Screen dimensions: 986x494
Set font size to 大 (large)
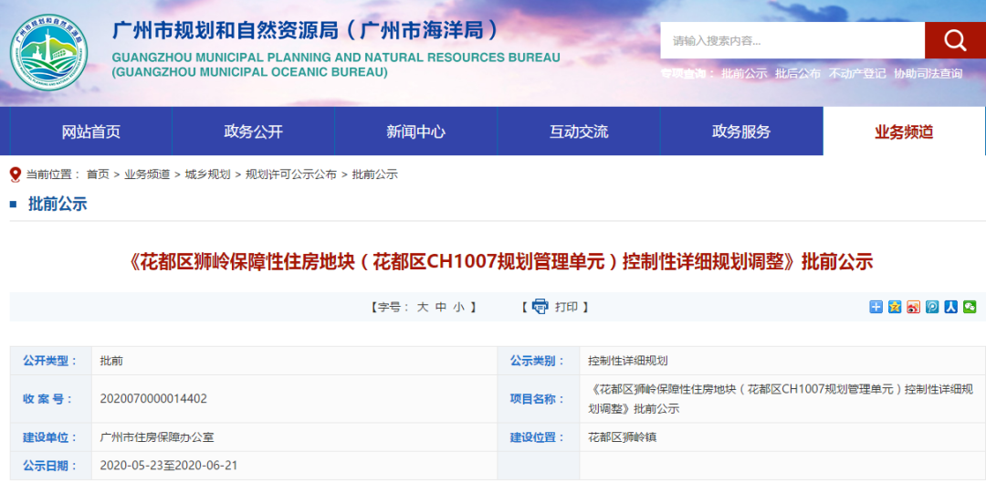[423, 308]
